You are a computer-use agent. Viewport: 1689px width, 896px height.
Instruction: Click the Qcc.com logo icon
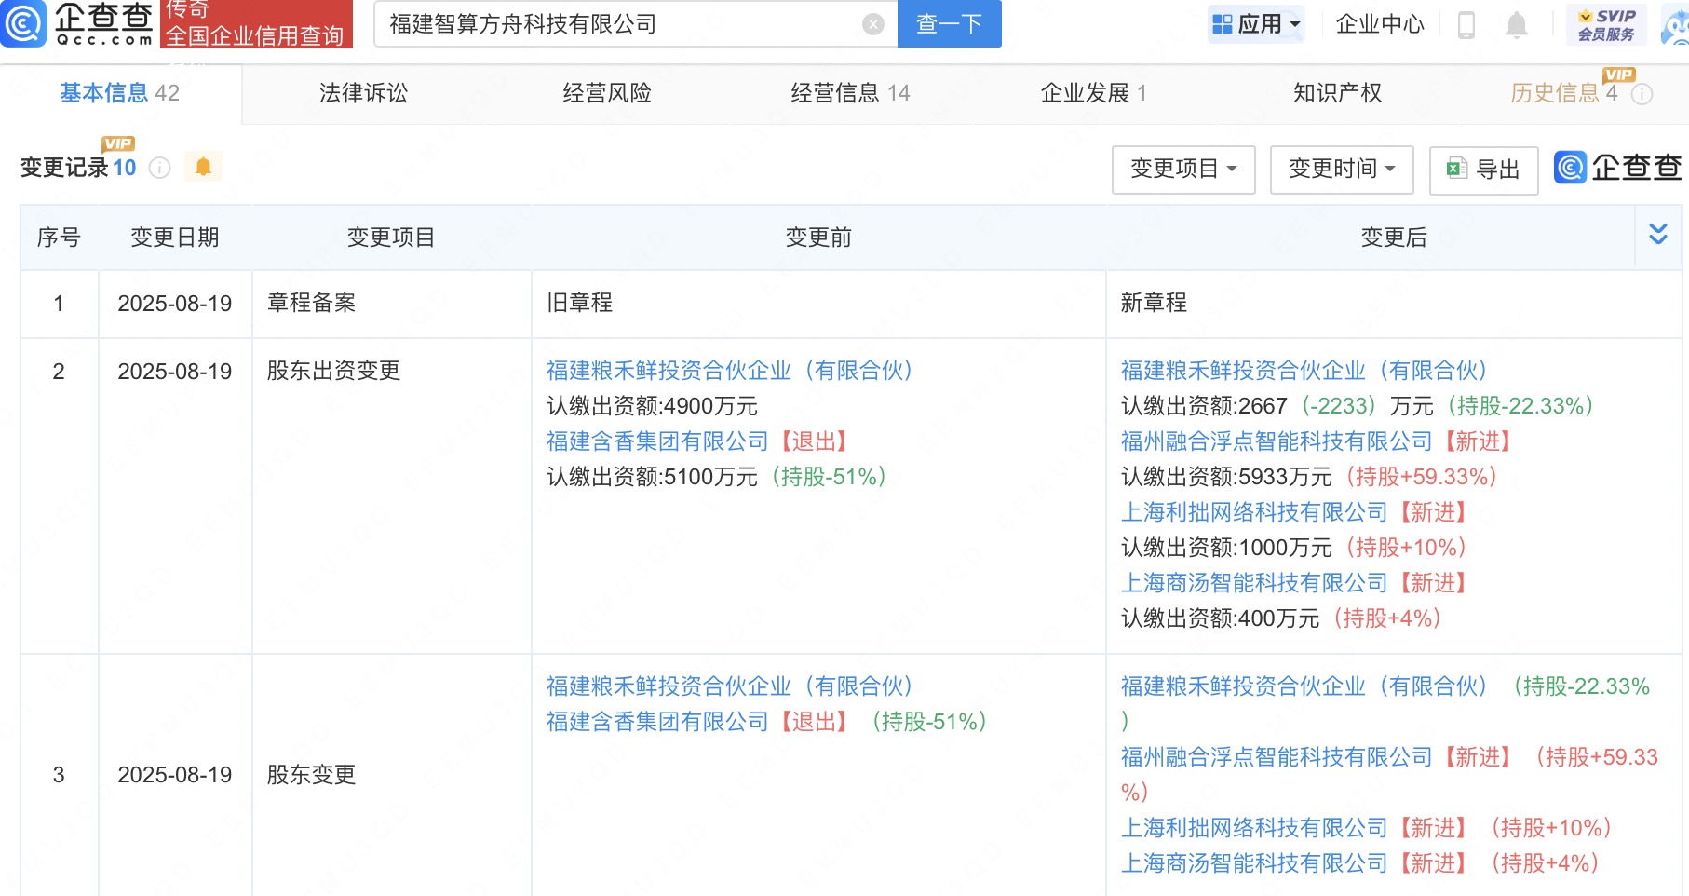point(23,23)
